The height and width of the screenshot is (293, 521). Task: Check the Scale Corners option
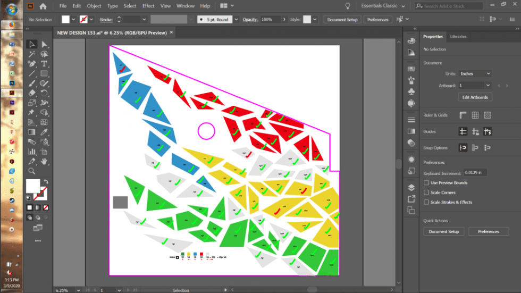pos(426,192)
